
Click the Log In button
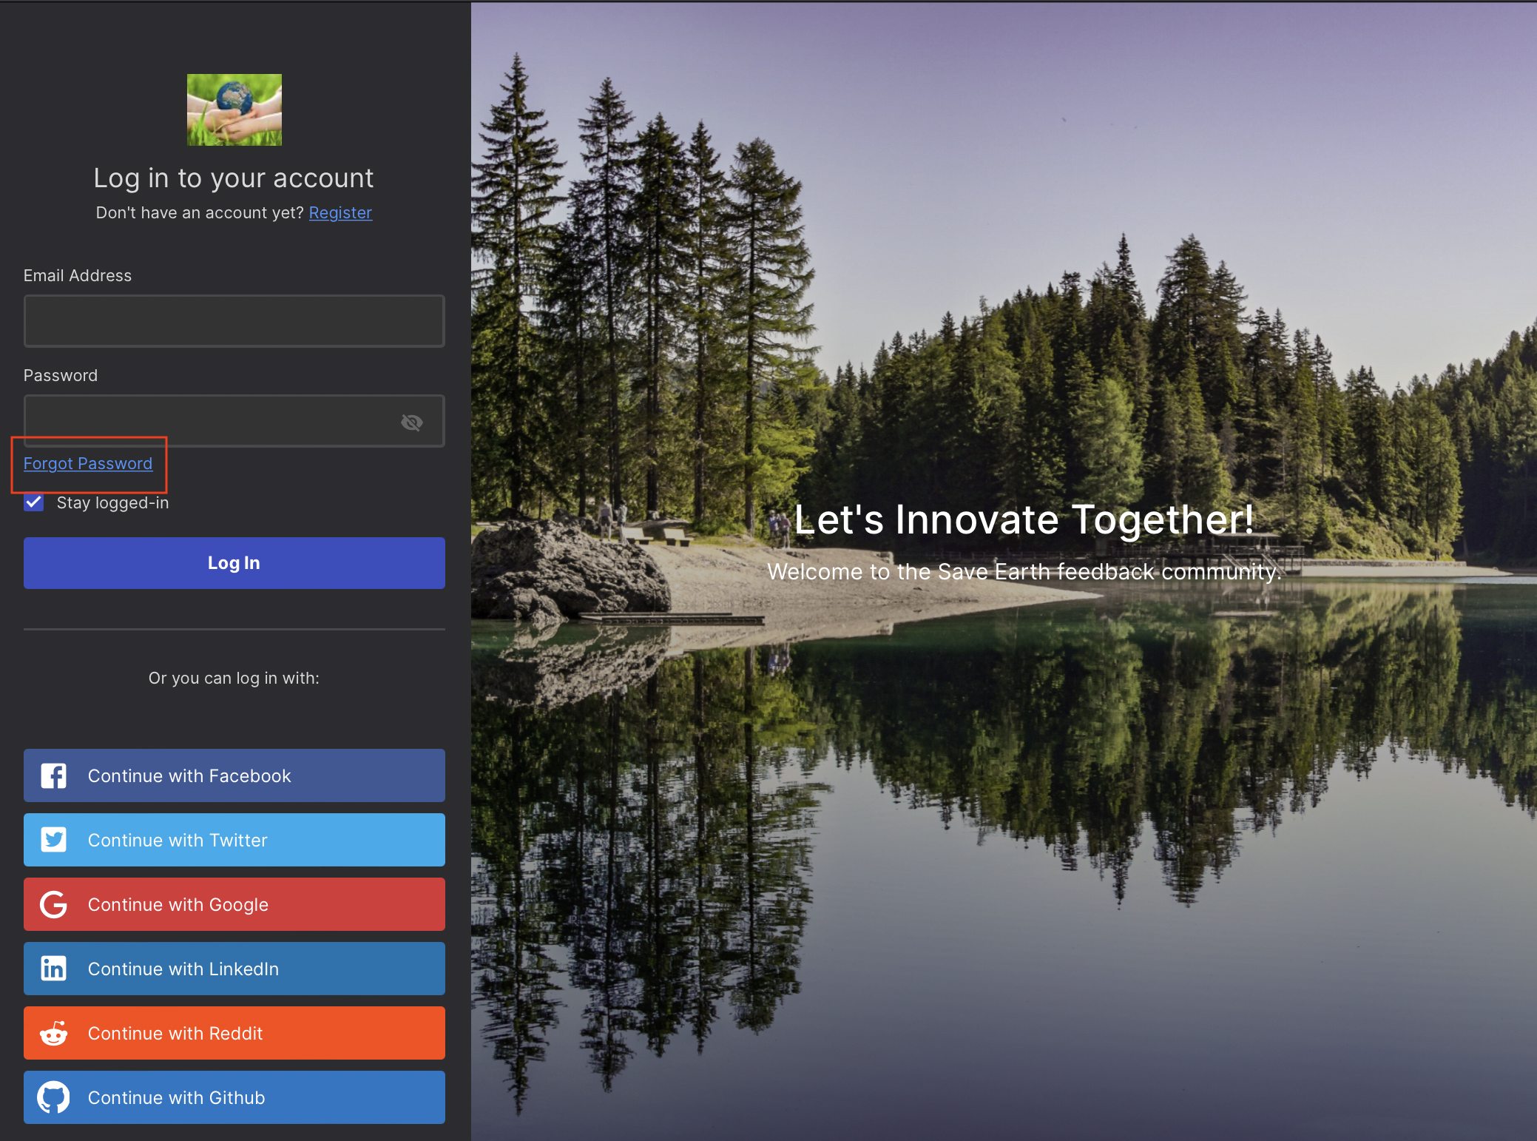[x=234, y=562]
